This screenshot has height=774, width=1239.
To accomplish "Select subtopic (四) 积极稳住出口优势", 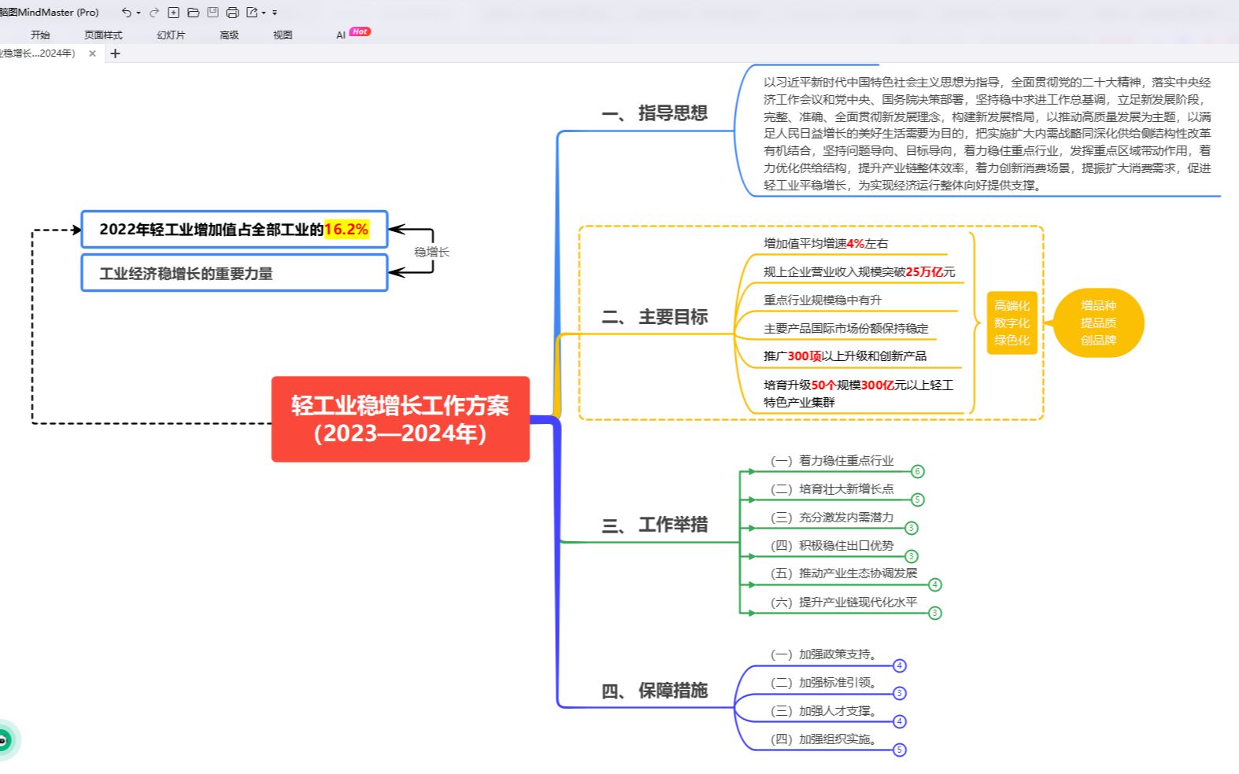I will click(x=832, y=546).
